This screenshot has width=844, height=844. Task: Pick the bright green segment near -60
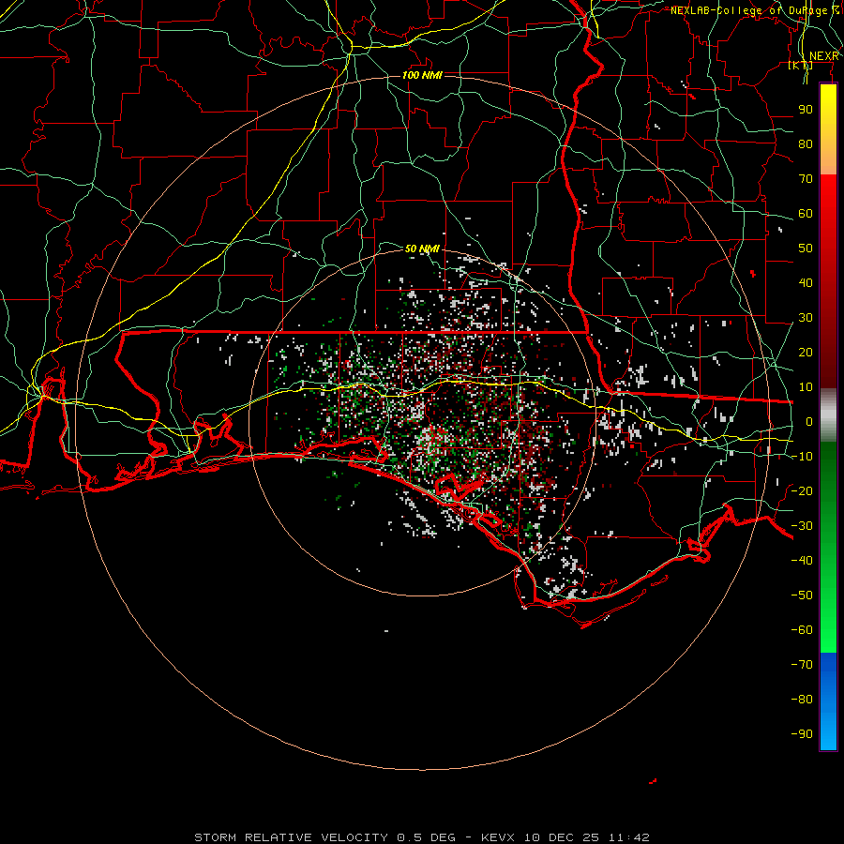828,630
